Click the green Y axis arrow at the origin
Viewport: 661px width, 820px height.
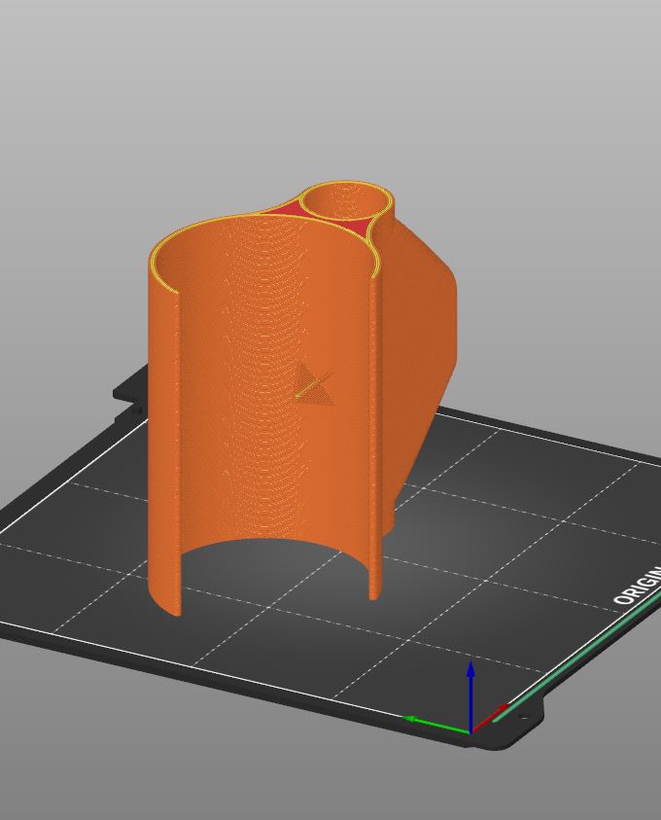(436, 725)
